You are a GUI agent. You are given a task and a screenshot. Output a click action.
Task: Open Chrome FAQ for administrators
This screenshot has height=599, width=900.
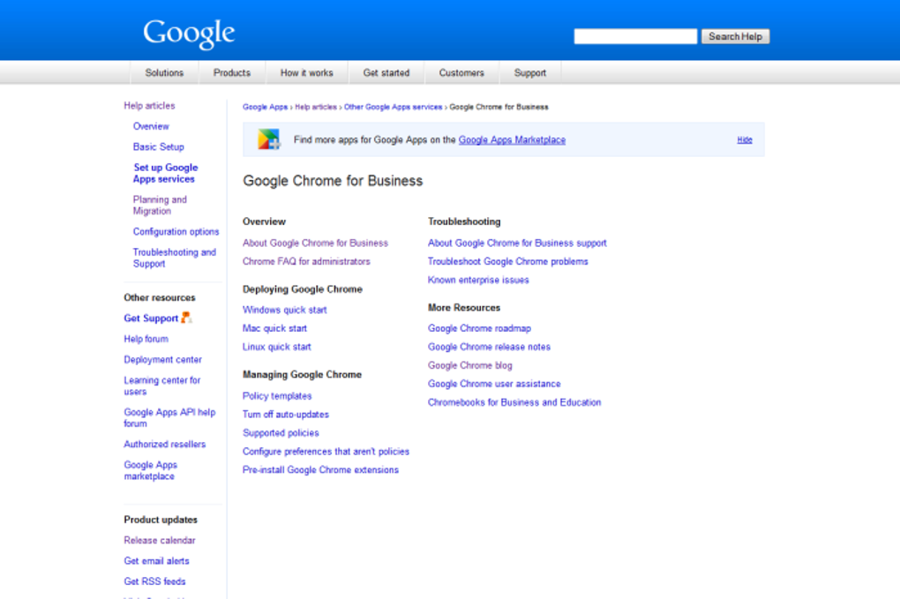pos(306,262)
